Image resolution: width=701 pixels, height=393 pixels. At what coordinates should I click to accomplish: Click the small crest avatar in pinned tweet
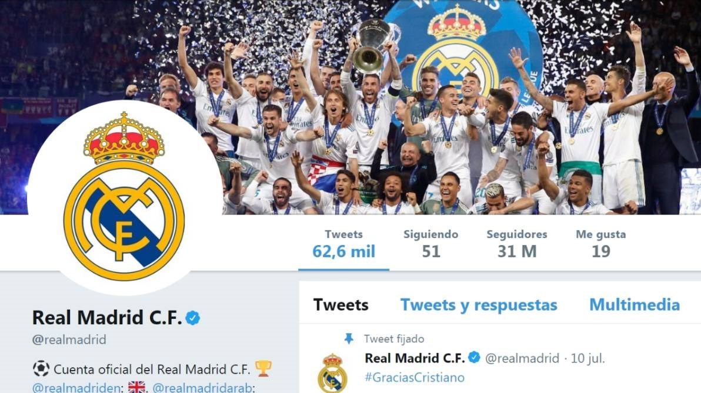332,373
